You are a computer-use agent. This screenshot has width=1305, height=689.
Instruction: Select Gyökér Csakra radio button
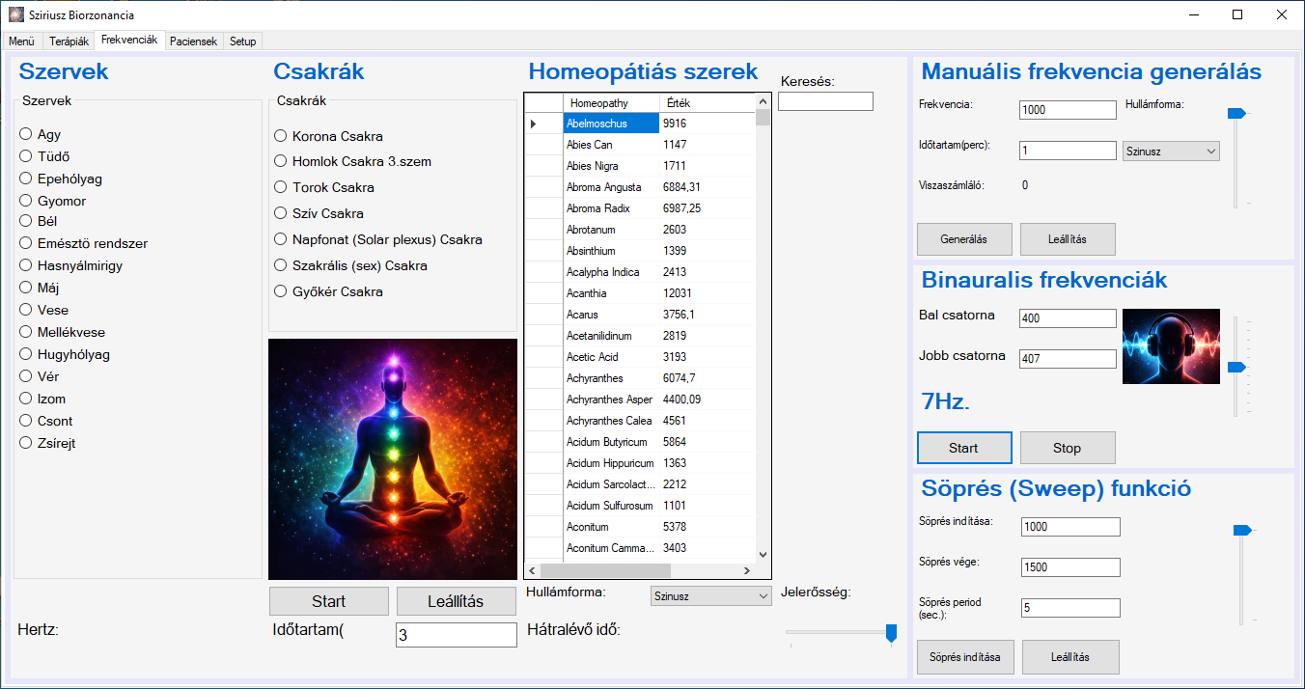coord(281,291)
